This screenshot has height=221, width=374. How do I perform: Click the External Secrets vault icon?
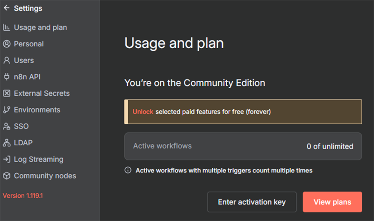pos(7,93)
